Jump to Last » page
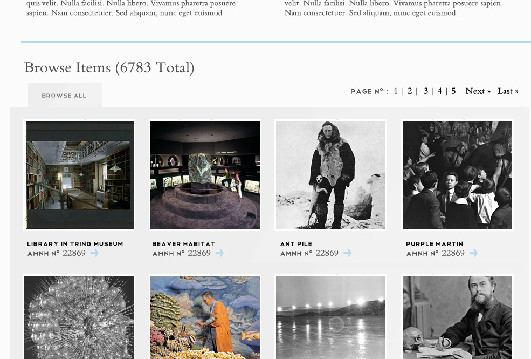This screenshot has height=359, width=531. [508, 91]
